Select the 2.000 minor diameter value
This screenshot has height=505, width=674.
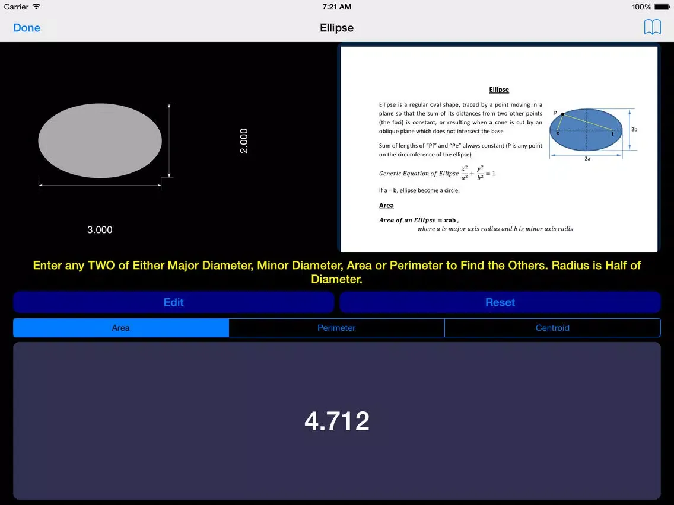[x=244, y=141]
